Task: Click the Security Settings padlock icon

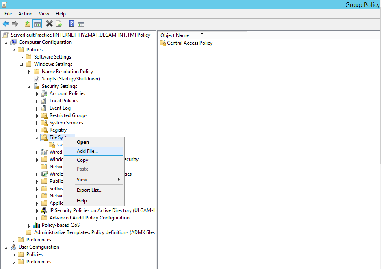Action: click(x=37, y=86)
